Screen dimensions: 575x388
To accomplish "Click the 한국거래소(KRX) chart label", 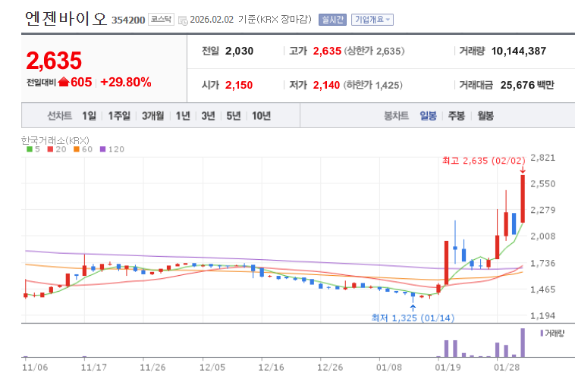I will tap(55, 140).
